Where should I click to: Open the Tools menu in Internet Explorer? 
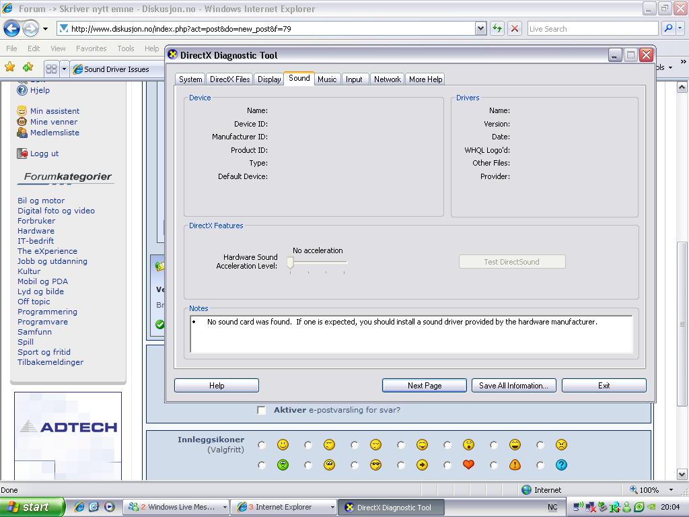[x=126, y=48]
